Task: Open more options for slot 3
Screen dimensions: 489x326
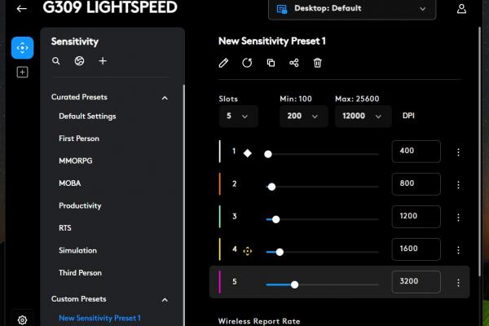Action: pyautogui.click(x=458, y=218)
